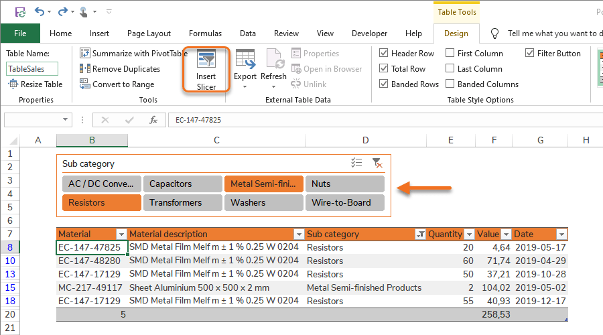Image resolution: width=603 pixels, height=335 pixels.
Task: Click the Resize Table button
Action: (36, 84)
